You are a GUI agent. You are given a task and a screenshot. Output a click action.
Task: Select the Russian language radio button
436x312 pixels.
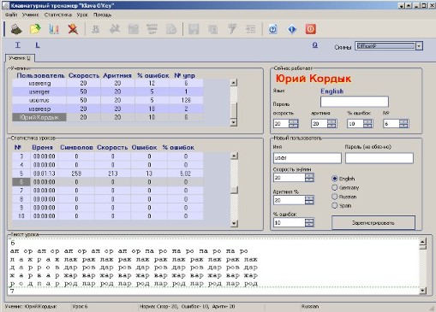334,197
